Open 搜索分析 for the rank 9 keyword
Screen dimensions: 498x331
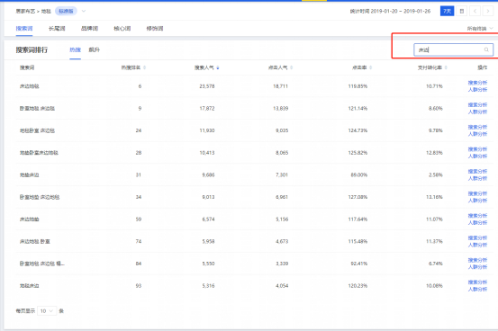coord(477,105)
